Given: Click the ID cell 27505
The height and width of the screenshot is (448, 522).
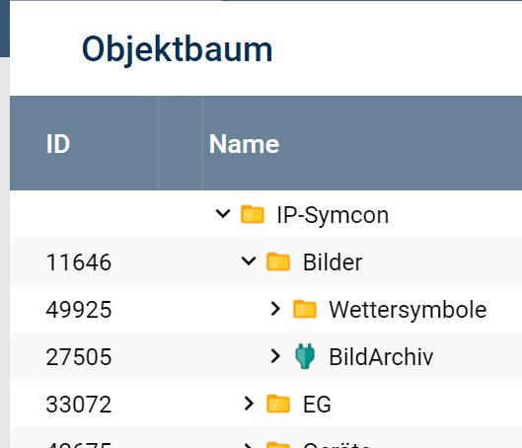Looking at the screenshot, I should coord(79,357).
